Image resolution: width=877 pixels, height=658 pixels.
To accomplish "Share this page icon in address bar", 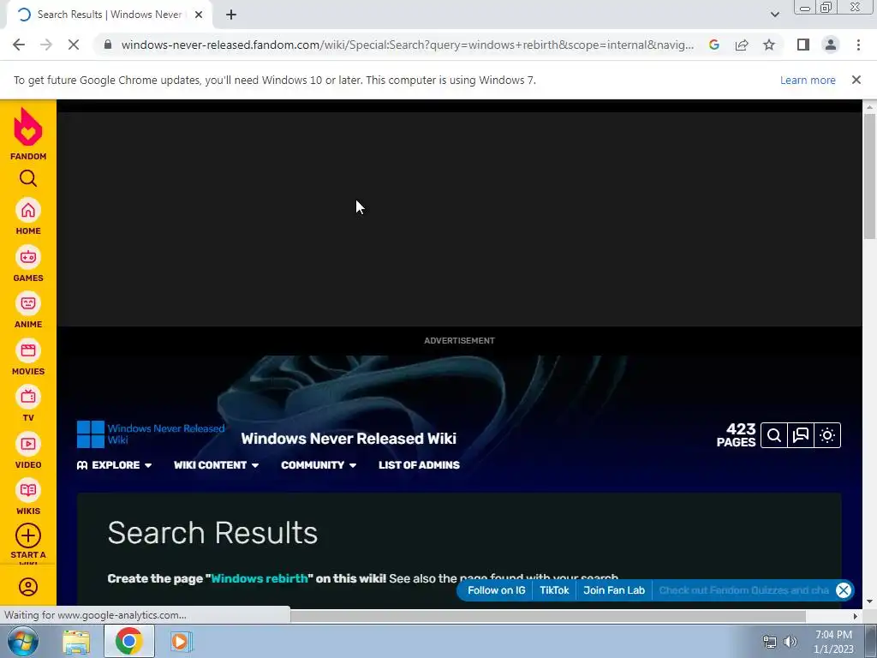I will [x=742, y=45].
